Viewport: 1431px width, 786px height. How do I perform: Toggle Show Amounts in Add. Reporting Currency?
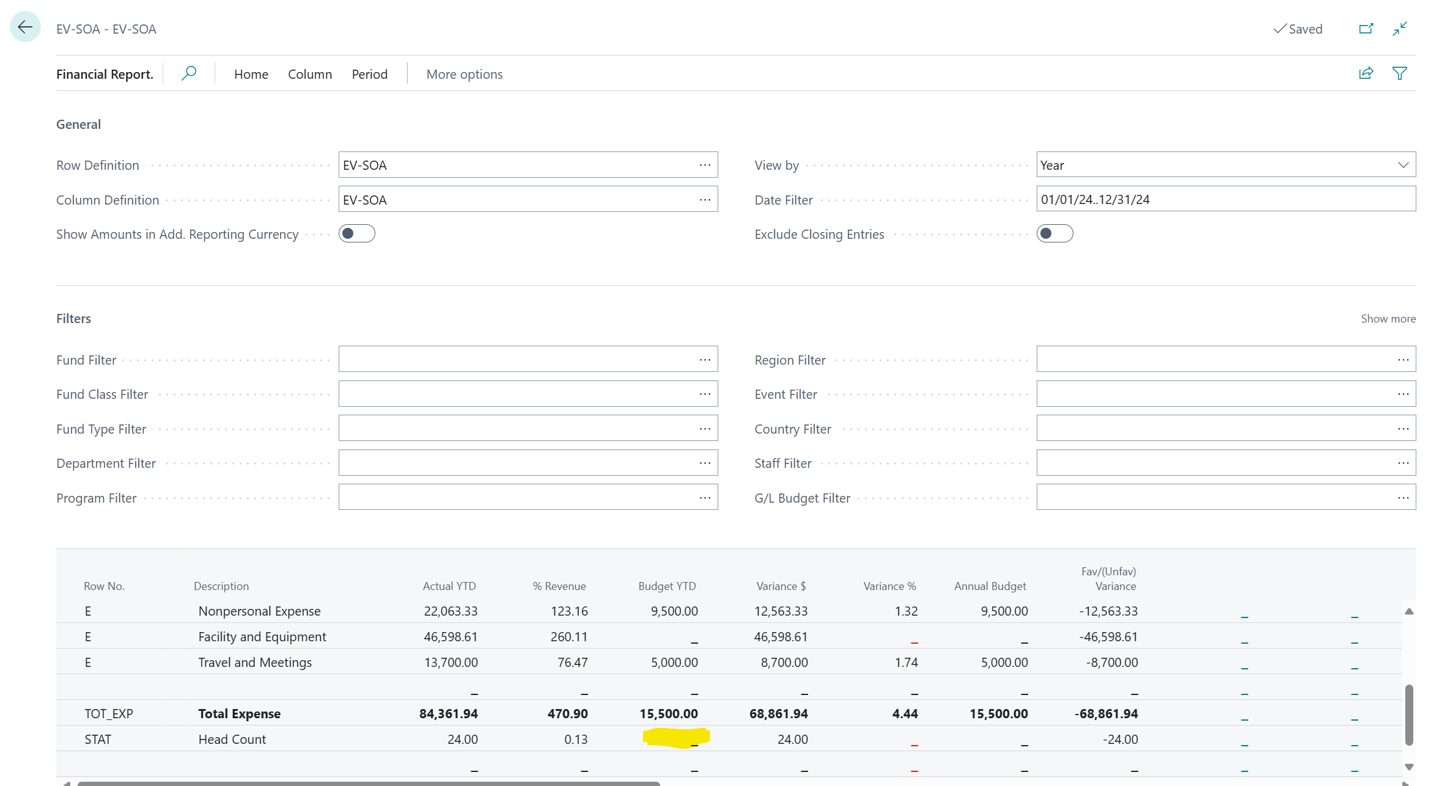point(357,234)
